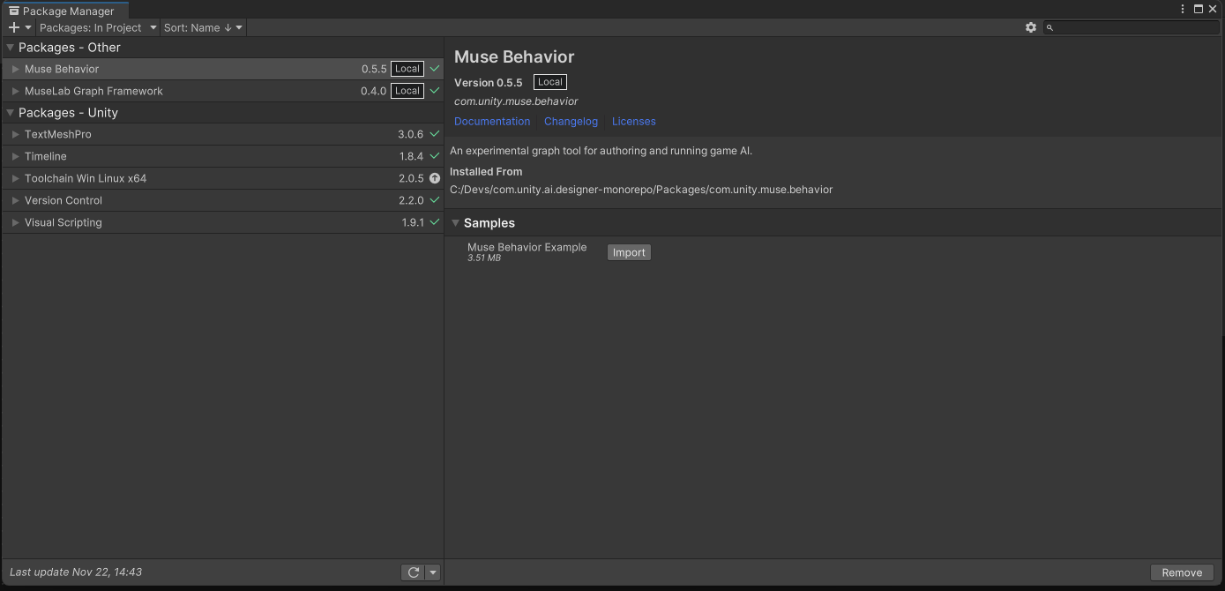This screenshot has width=1225, height=591.
Task: Click the experimental graph tool description text
Action: coord(601,151)
